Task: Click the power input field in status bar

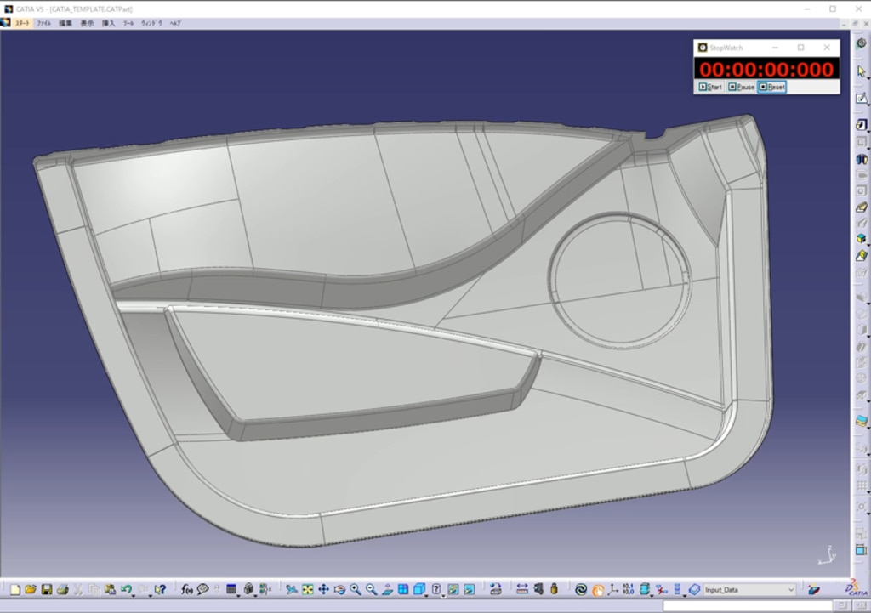Action: [748, 605]
